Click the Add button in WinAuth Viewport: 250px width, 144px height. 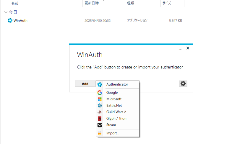(85, 84)
